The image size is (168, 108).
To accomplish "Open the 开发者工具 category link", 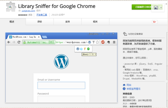I will click(41, 15).
